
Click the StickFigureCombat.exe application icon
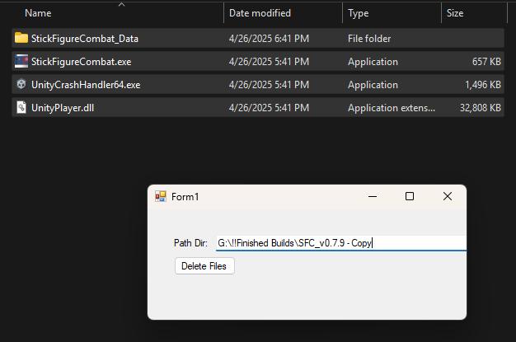click(21, 61)
